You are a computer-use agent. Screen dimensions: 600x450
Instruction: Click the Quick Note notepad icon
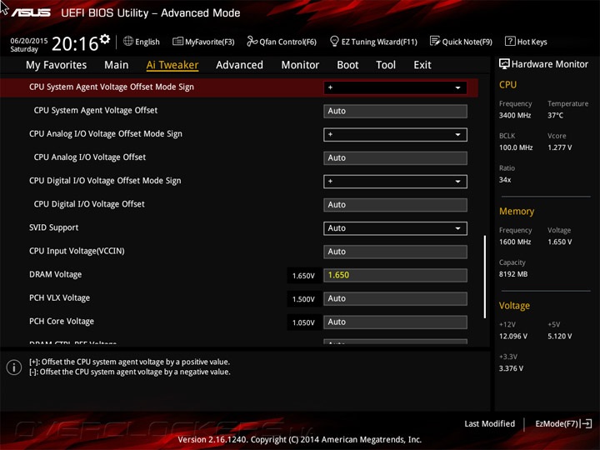click(435, 41)
